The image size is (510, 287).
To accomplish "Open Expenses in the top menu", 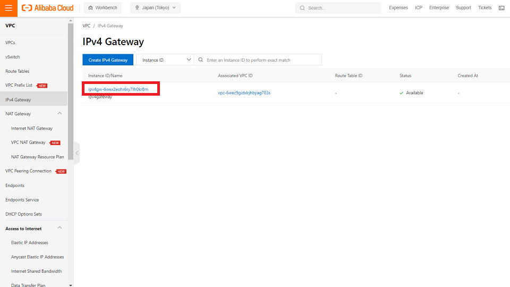I will [398, 8].
